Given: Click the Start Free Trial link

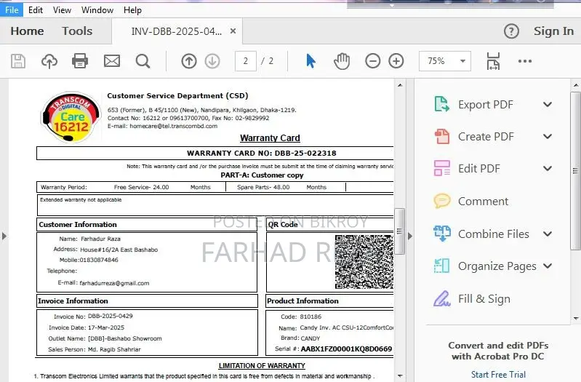Looking at the screenshot, I should [x=498, y=374].
